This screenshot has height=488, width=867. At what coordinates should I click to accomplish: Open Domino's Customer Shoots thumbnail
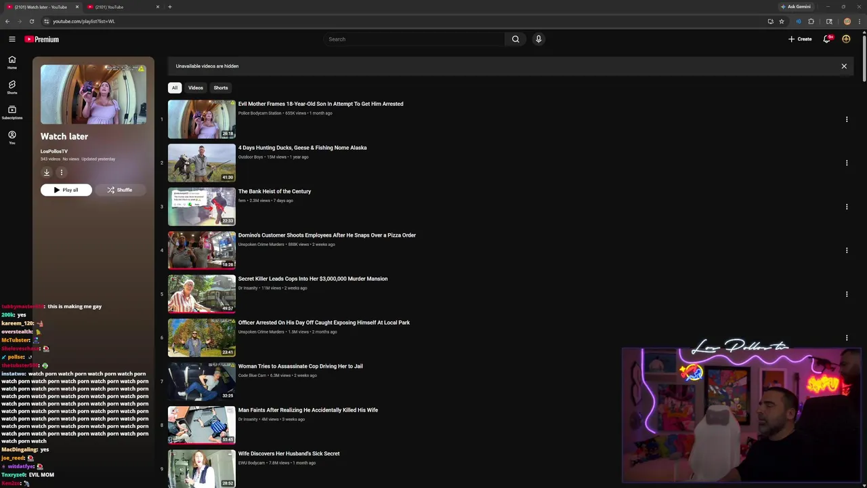202,250
